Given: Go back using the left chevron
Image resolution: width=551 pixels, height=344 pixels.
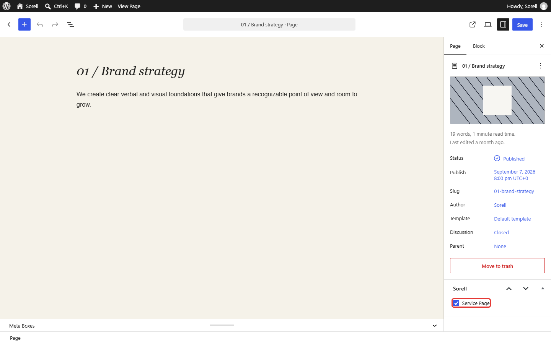Looking at the screenshot, I should (x=9, y=24).
